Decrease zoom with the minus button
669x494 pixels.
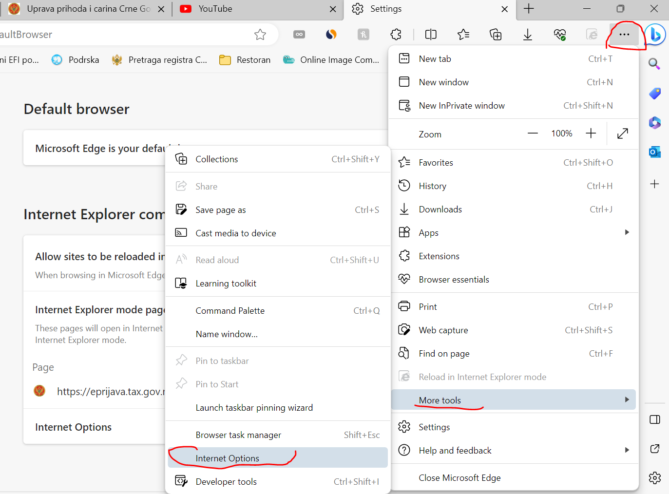point(533,133)
